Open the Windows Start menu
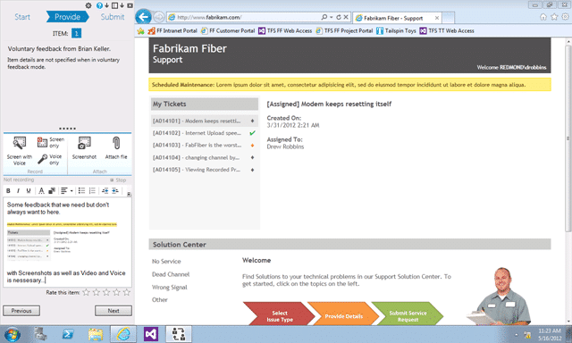The height and width of the screenshot is (343, 572). coord(12,334)
